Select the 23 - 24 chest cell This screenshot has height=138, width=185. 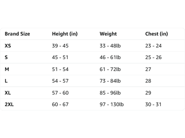154,46
